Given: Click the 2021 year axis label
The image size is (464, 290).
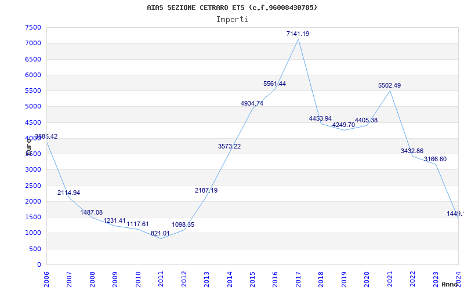Looking at the screenshot, I should [x=390, y=280].
